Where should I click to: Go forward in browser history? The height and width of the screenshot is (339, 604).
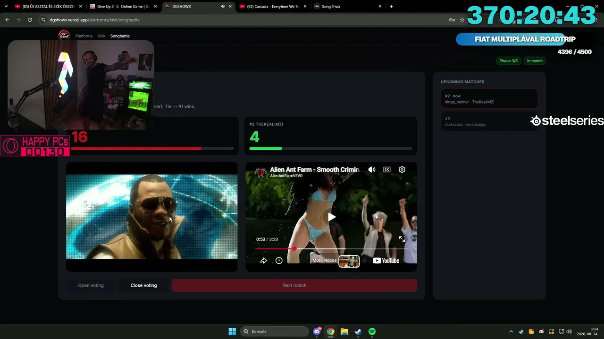coord(18,20)
